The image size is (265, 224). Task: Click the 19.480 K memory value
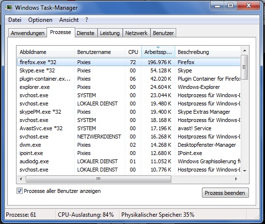pos(161,103)
